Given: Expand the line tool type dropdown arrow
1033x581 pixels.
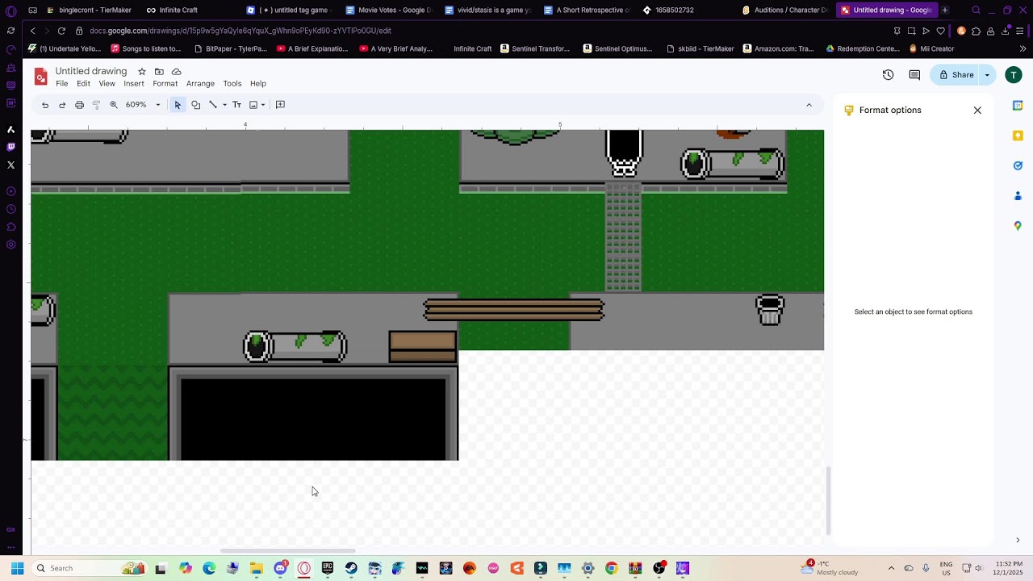Looking at the screenshot, I should click(224, 105).
